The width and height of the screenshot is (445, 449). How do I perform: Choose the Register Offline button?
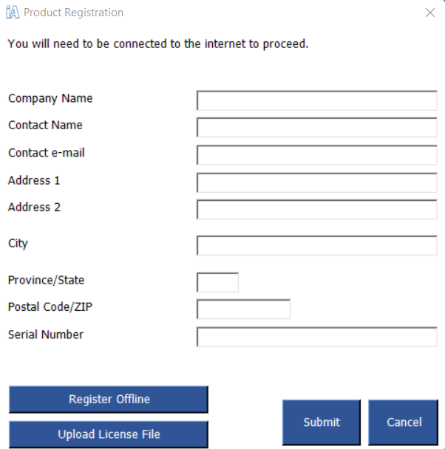[x=109, y=400]
